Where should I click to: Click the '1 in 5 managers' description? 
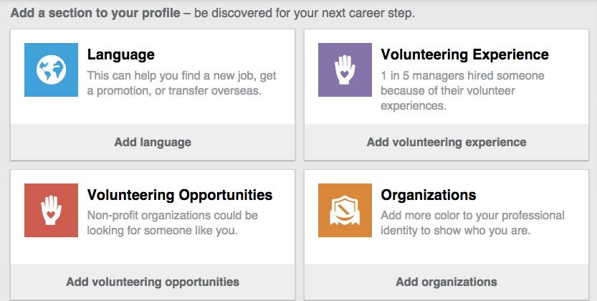click(462, 90)
